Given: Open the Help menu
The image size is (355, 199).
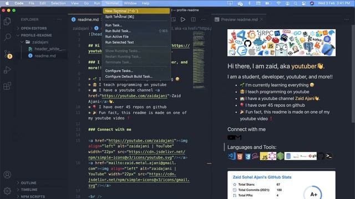Looking at the screenshot, I should pyautogui.click(x=145, y=3).
